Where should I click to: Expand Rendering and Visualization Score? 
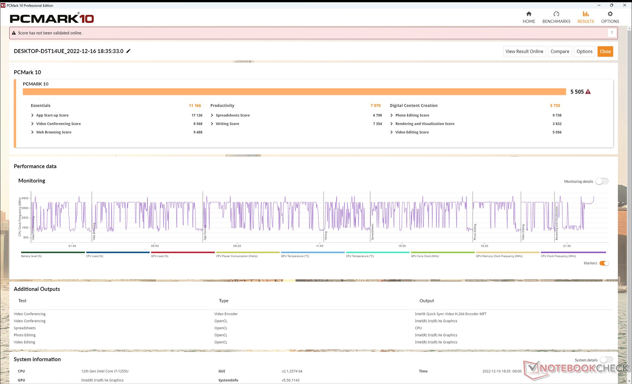(391, 124)
